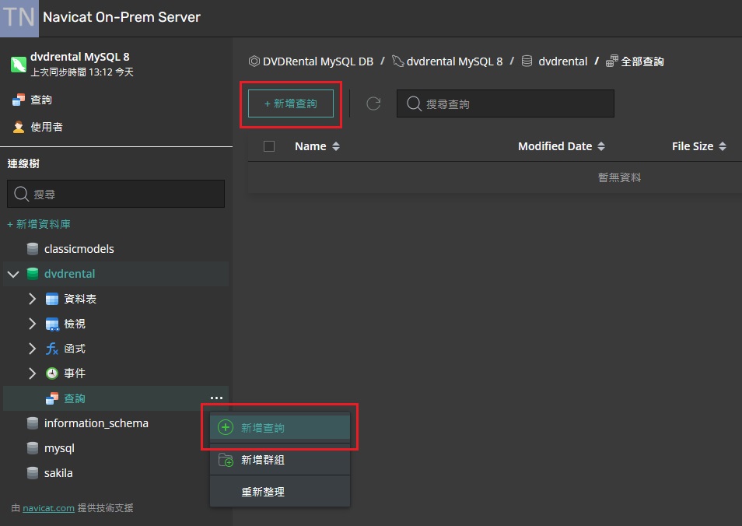Click the 檢視 views icon in the tree

[x=51, y=323]
